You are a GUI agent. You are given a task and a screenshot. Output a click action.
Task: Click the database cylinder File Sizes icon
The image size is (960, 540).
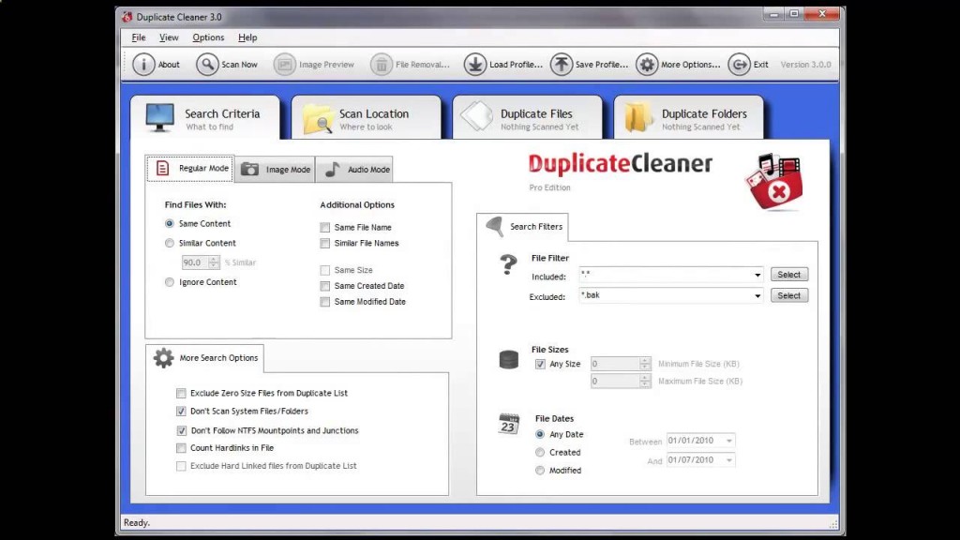click(509, 359)
